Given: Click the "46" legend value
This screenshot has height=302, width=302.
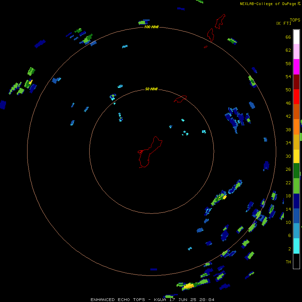Looking at the screenshot, I should click(288, 103).
